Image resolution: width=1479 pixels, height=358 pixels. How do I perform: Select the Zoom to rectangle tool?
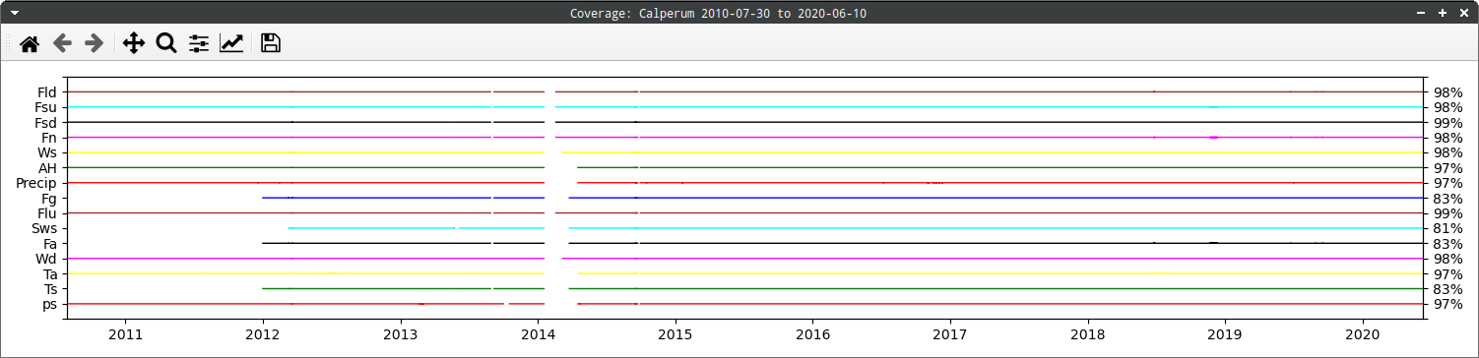pyautogui.click(x=166, y=43)
